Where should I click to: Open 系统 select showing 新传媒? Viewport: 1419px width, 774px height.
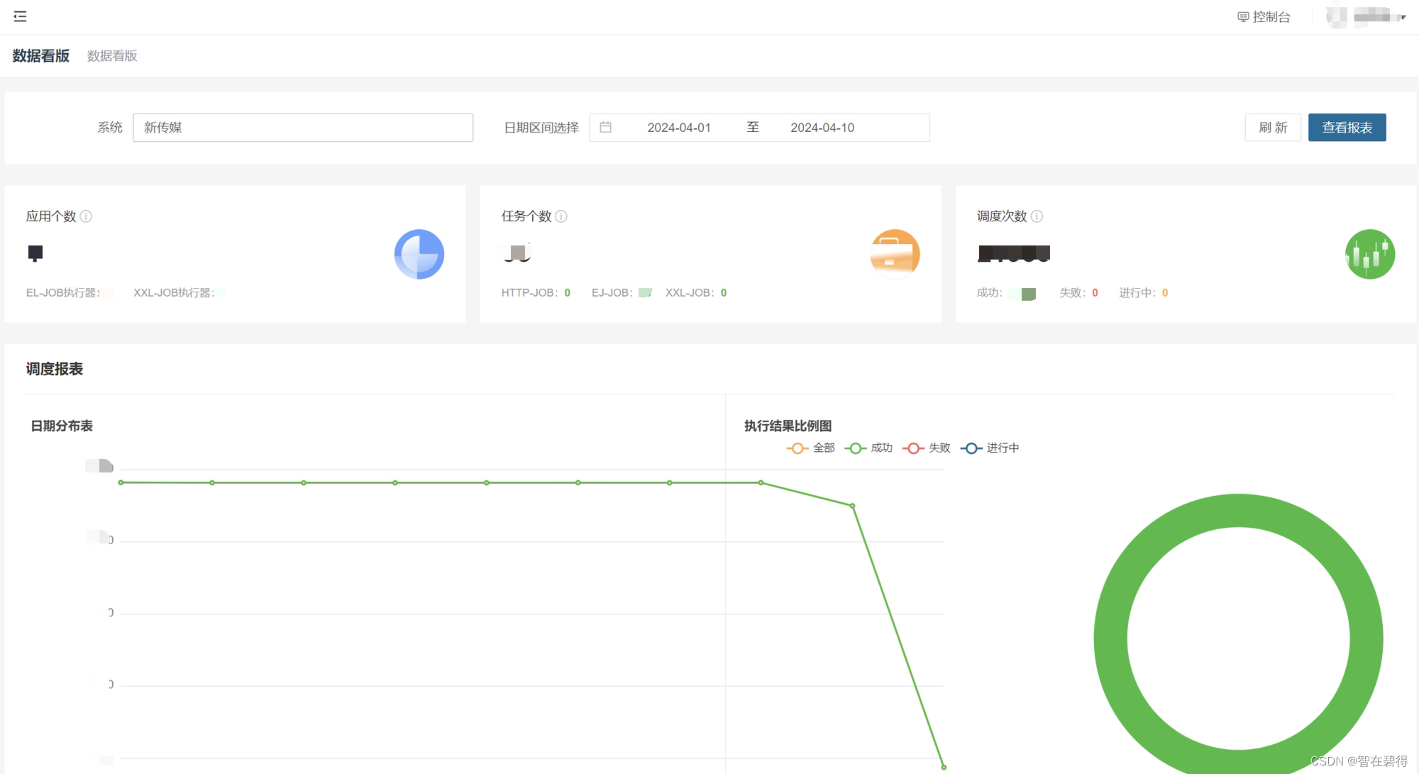303,128
